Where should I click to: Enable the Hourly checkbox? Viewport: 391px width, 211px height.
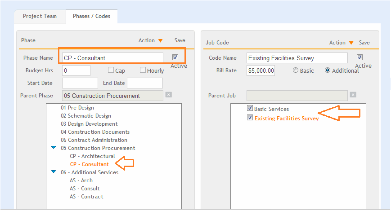click(x=143, y=70)
